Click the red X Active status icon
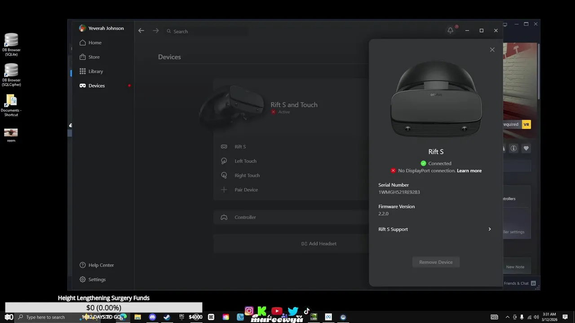The image size is (575, 323). [x=273, y=112]
